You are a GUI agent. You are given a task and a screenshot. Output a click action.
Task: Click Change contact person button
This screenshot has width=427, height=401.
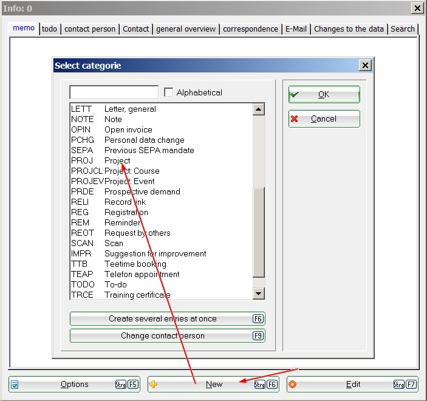167,336
